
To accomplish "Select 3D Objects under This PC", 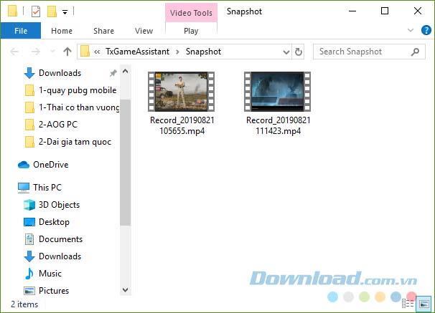I will [59, 205].
